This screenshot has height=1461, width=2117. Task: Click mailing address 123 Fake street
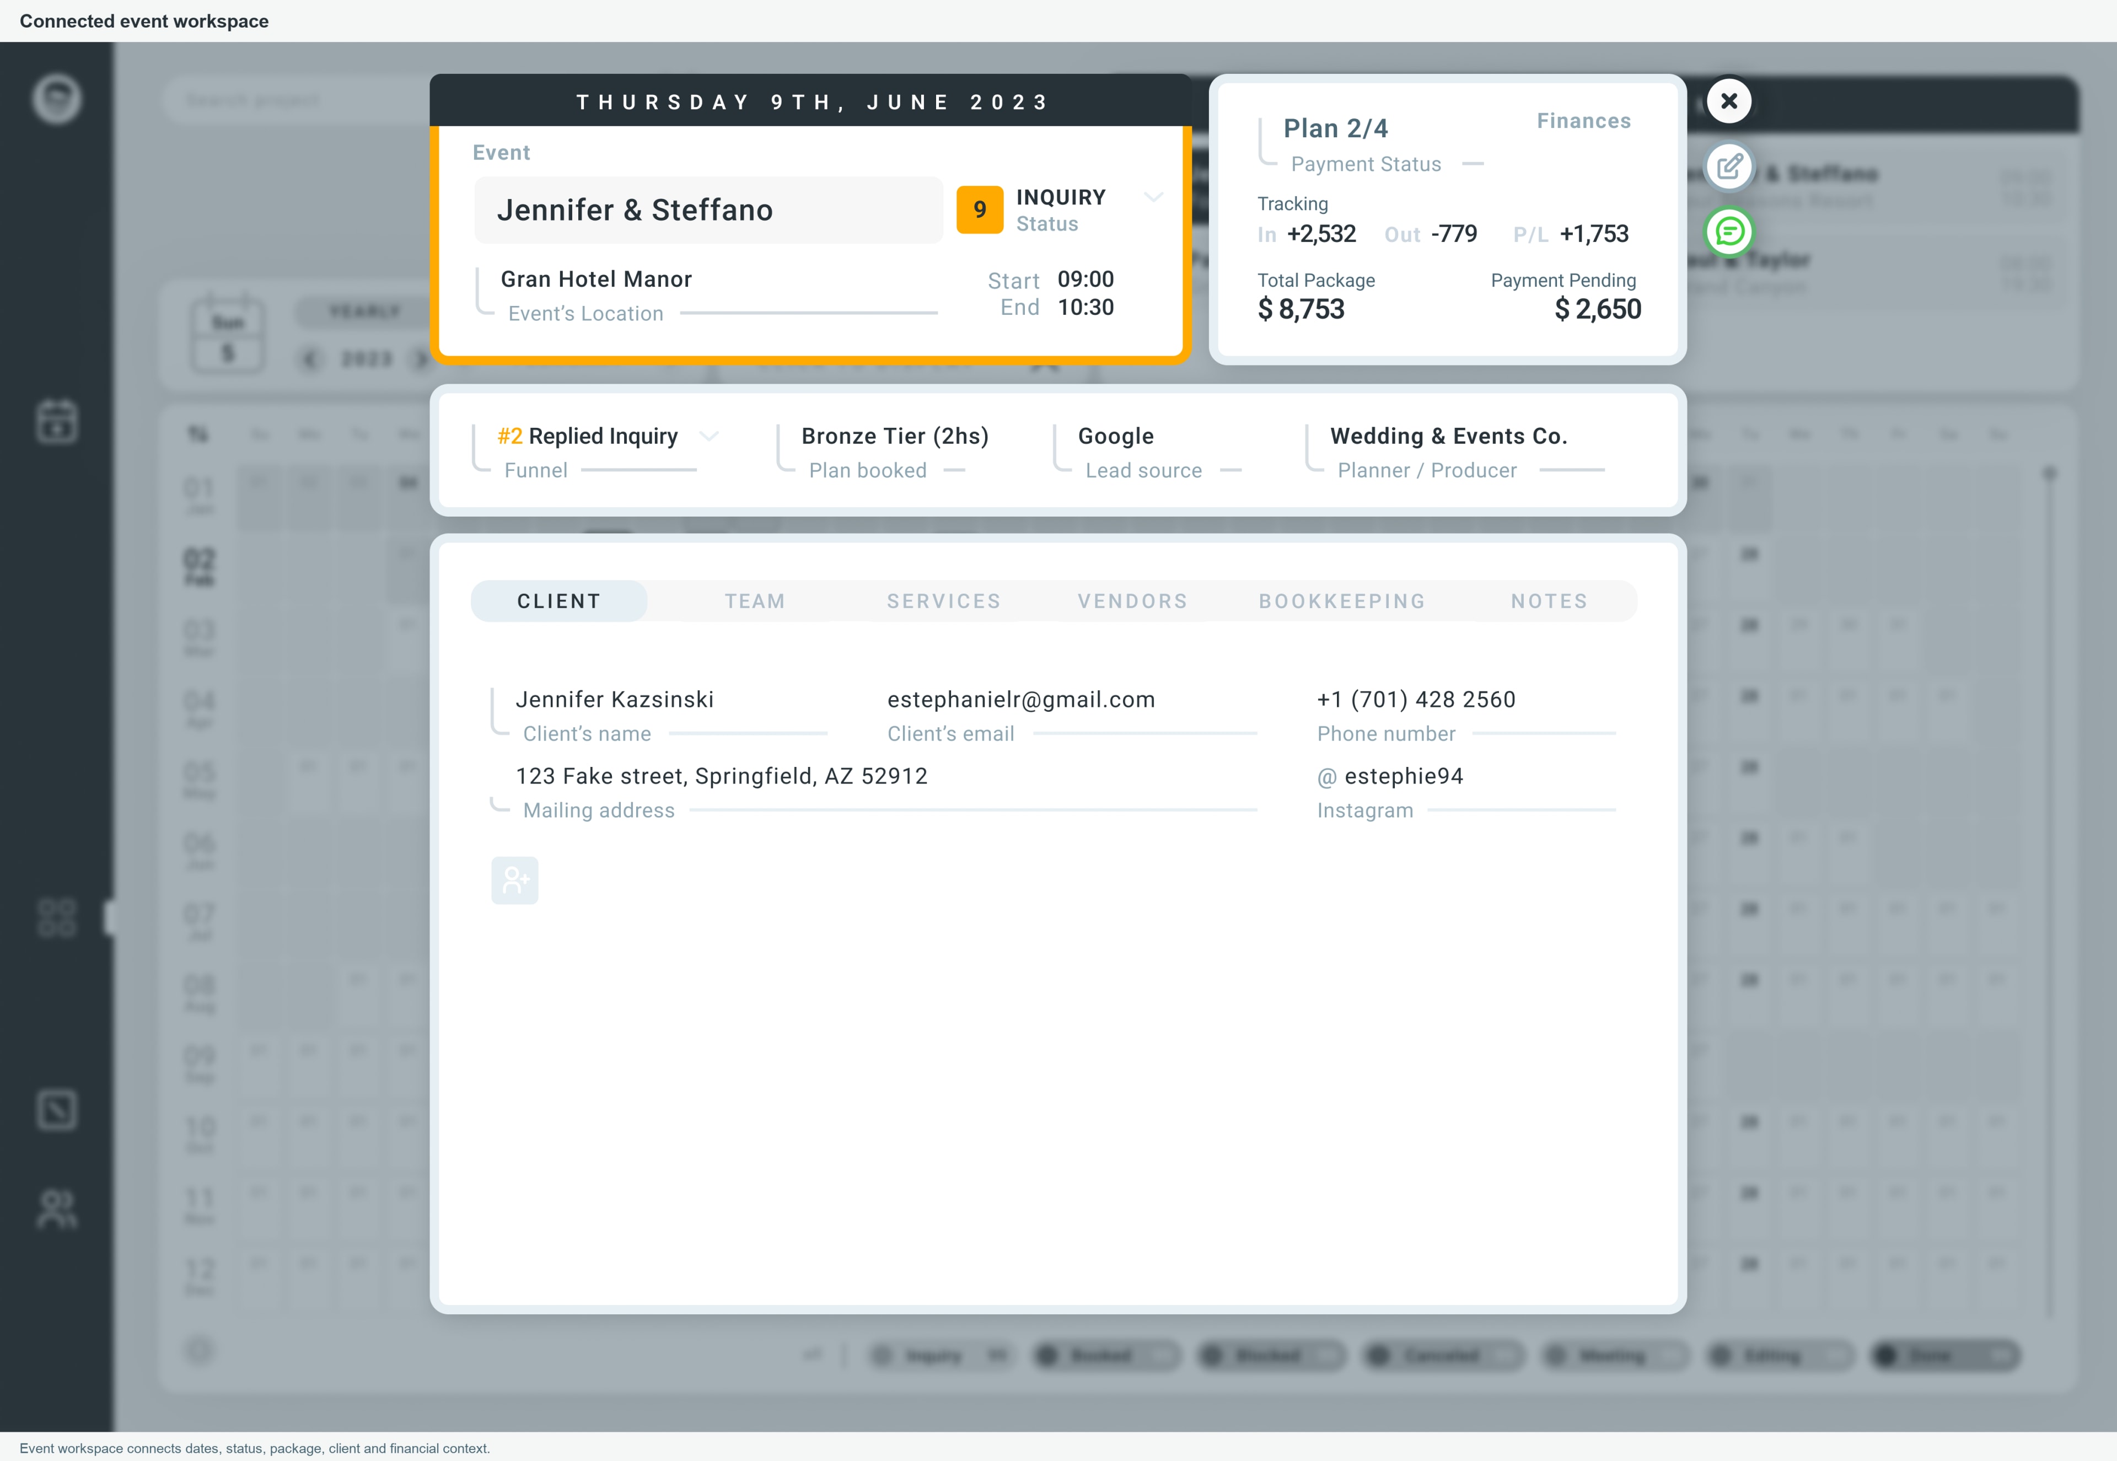[721, 776]
